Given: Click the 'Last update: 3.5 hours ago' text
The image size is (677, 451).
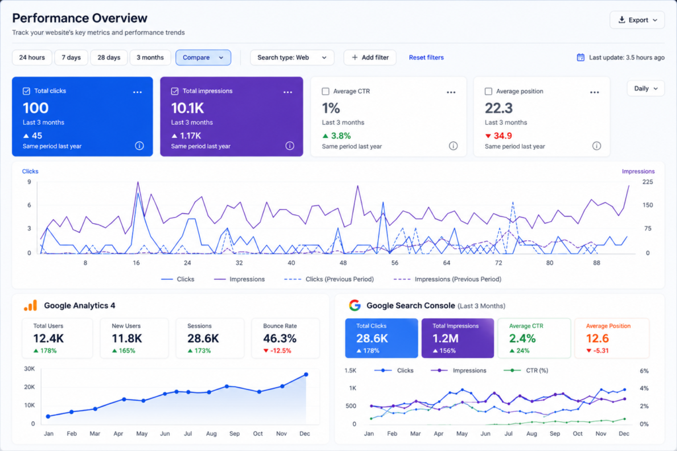Looking at the screenshot, I should click(627, 57).
